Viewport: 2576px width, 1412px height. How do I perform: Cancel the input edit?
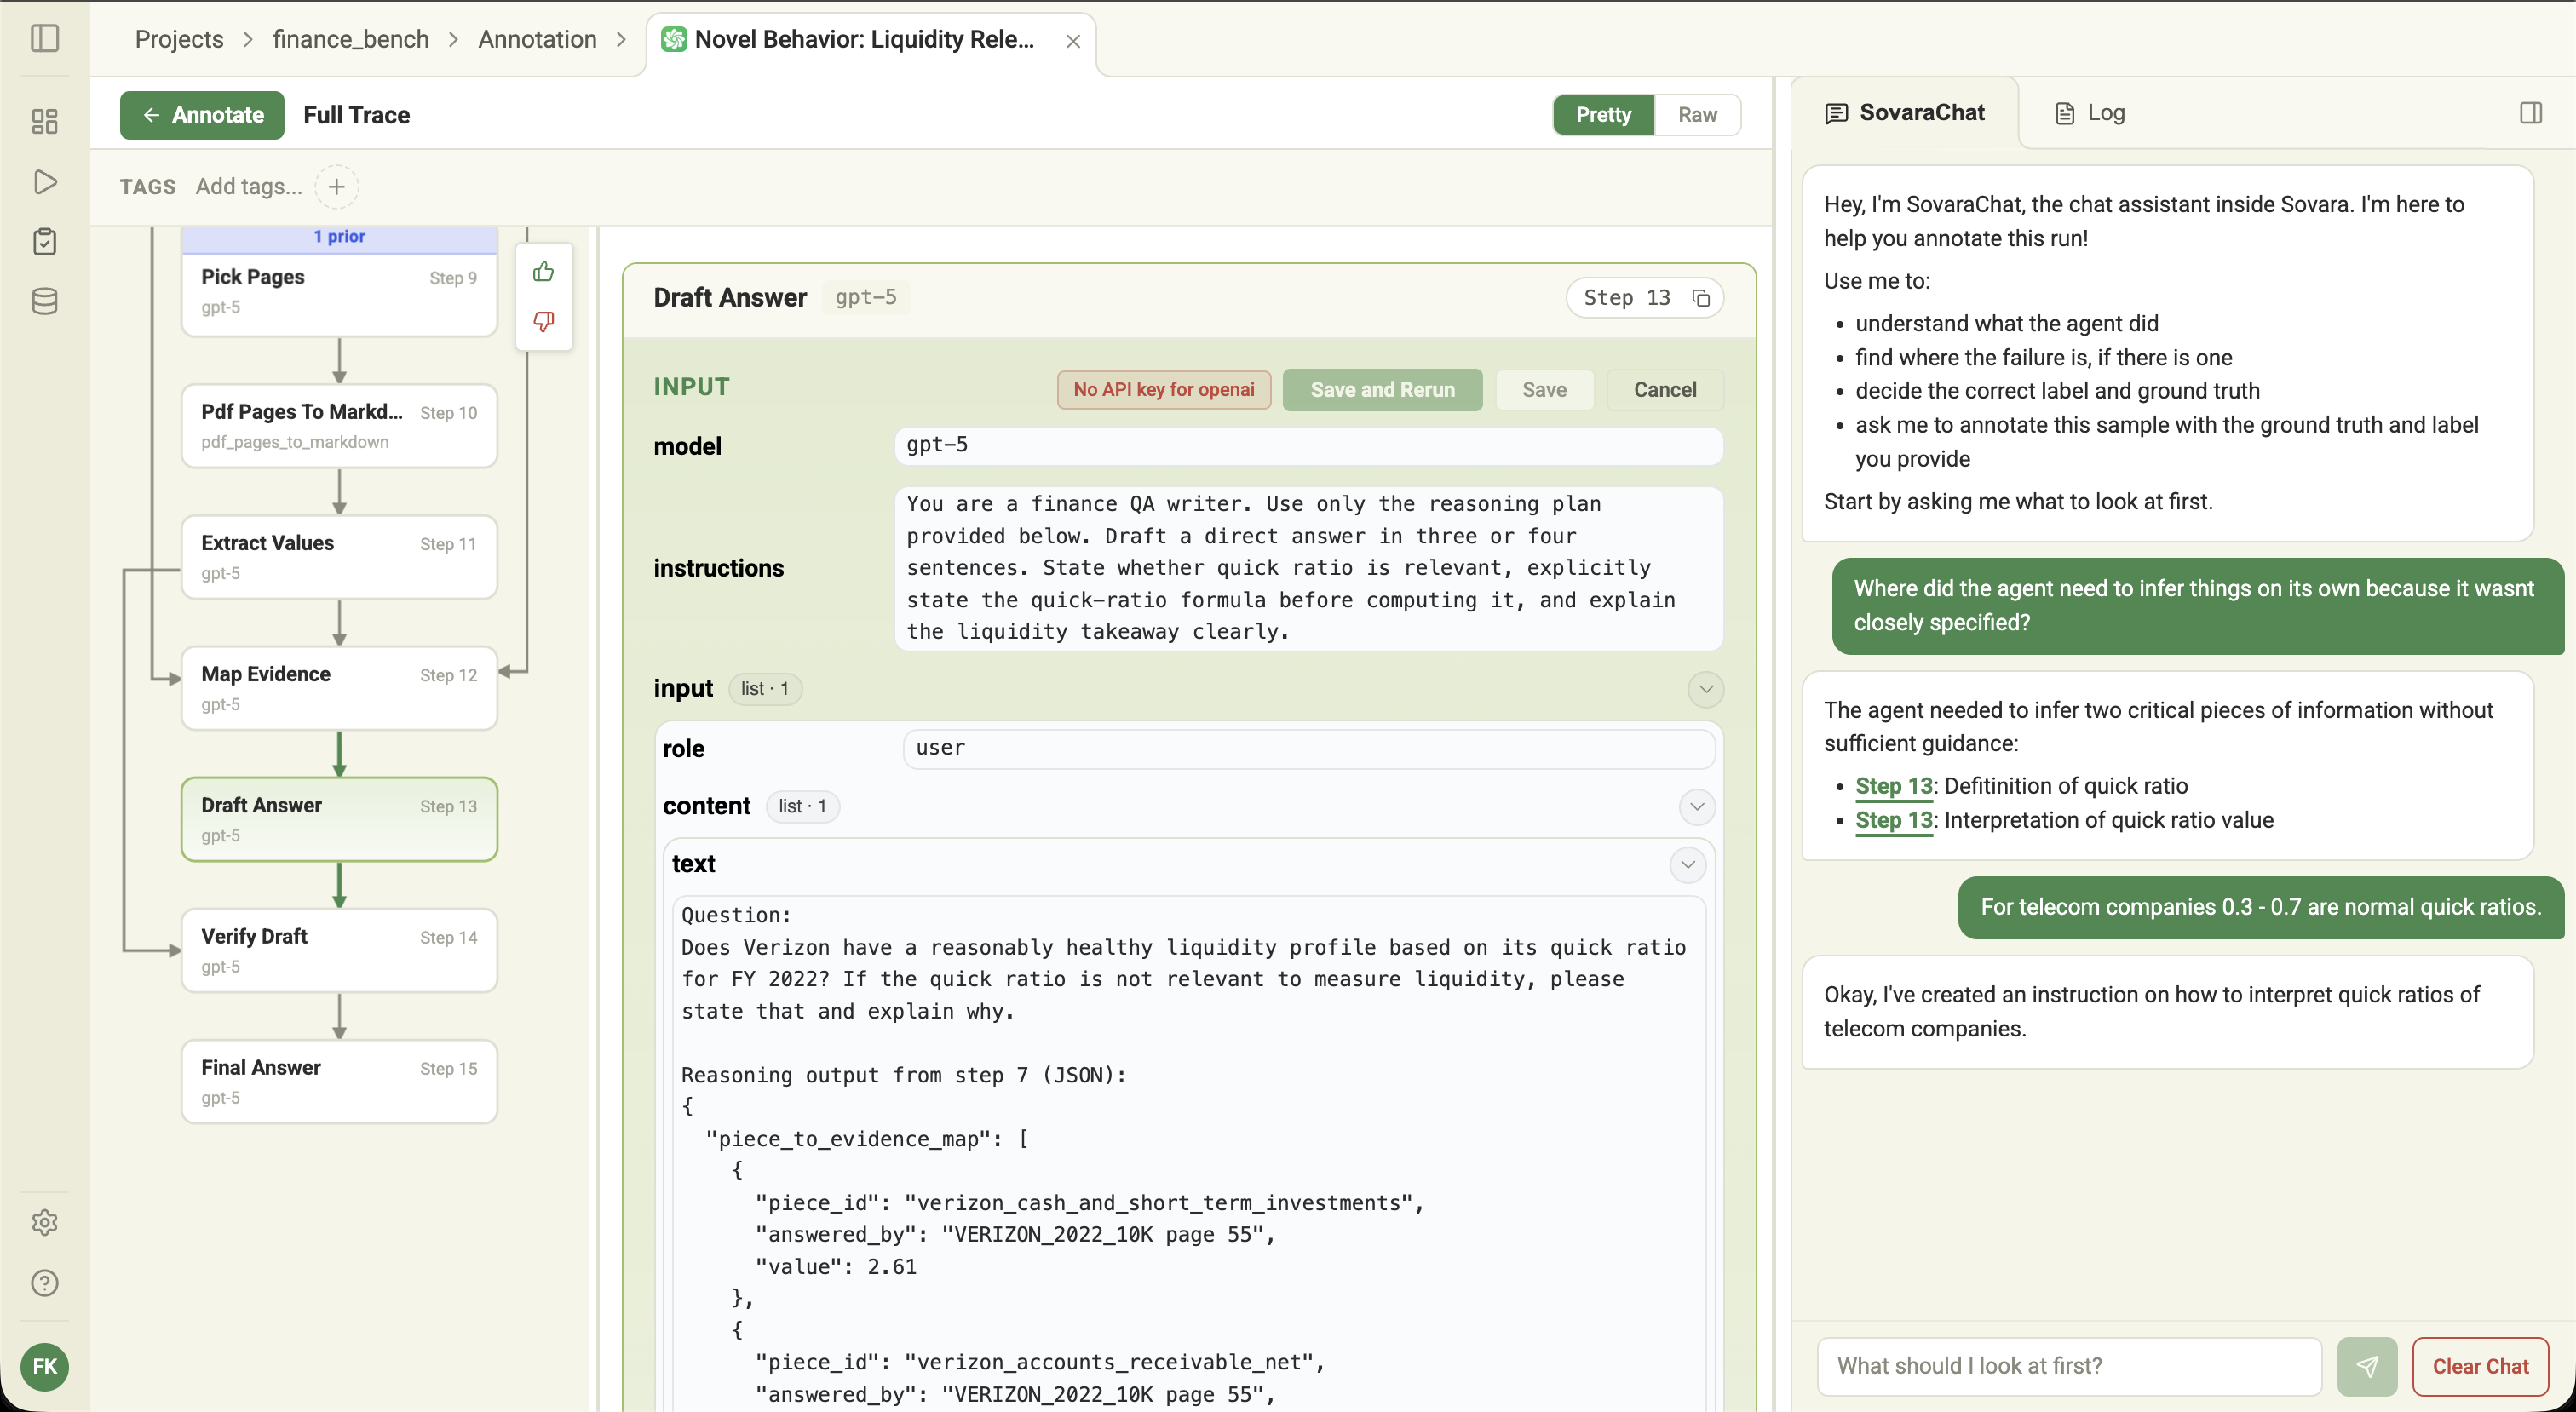point(1665,390)
